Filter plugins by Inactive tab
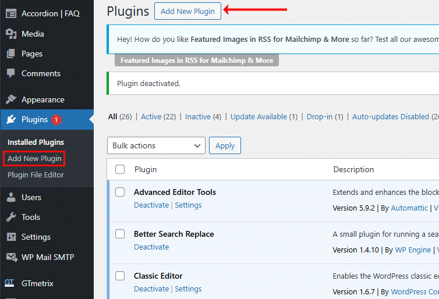 point(197,116)
